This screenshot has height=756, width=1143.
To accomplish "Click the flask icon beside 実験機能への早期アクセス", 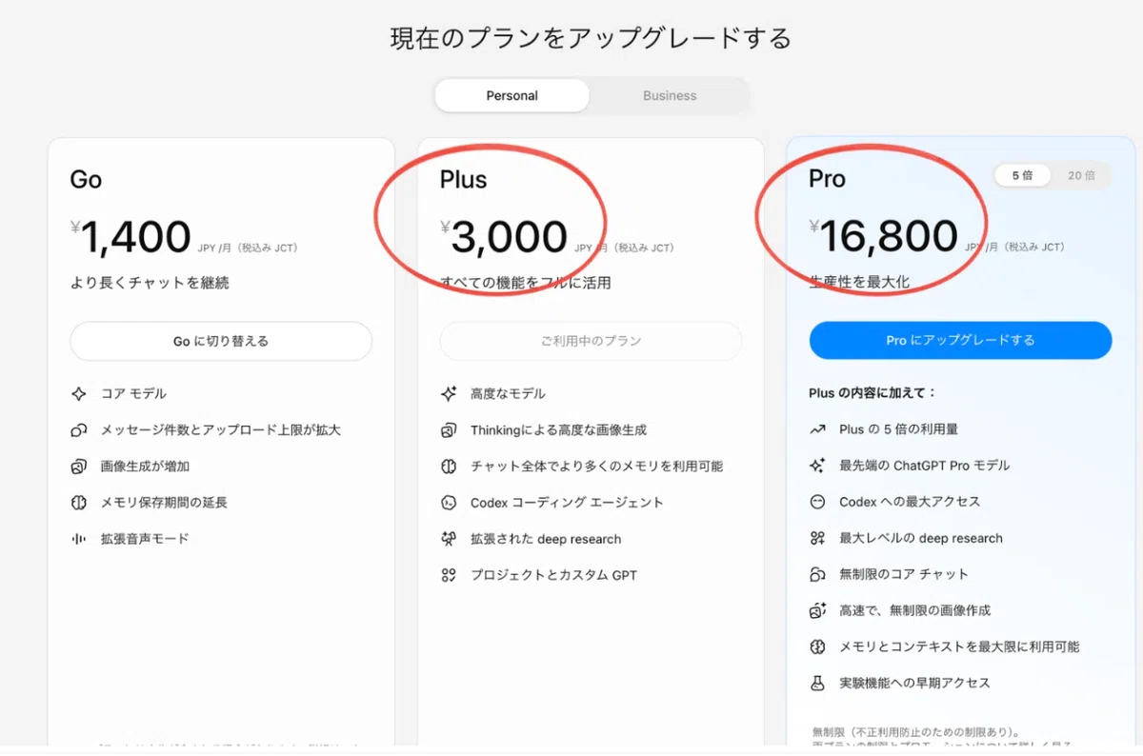I will pyautogui.click(x=817, y=683).
